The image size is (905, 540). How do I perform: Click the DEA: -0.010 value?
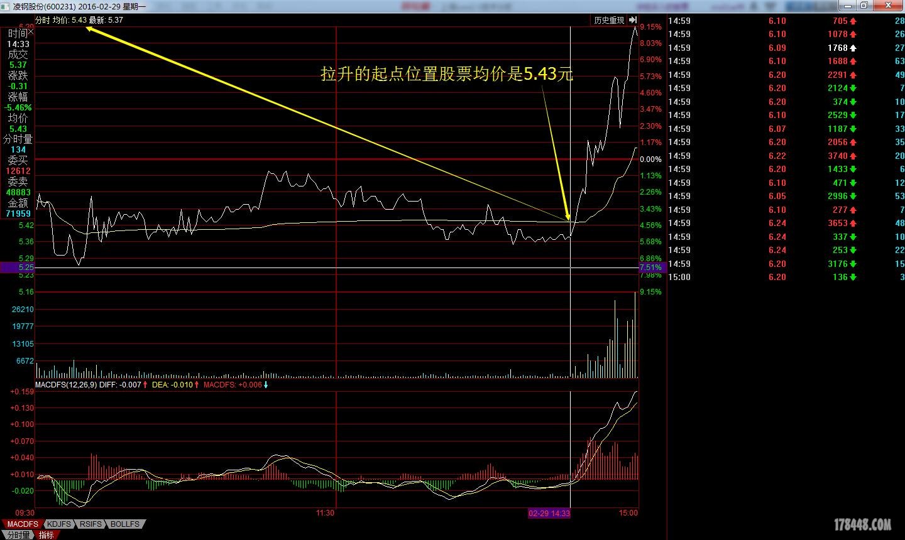tap(173, 384)
